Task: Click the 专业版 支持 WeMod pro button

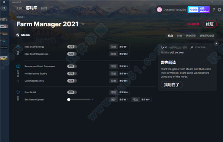Action: coord(199,10)
